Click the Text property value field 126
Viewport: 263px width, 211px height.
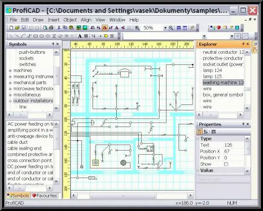pos(234,145)
